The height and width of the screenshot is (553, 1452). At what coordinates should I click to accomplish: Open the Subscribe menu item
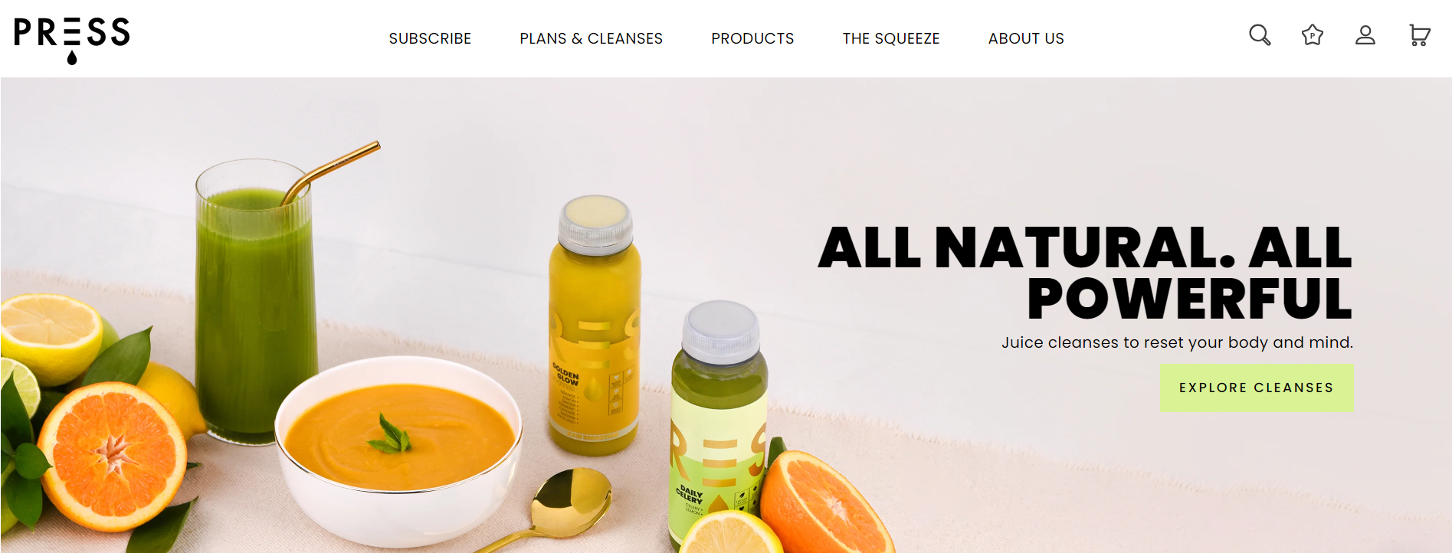tap(430, 38)
